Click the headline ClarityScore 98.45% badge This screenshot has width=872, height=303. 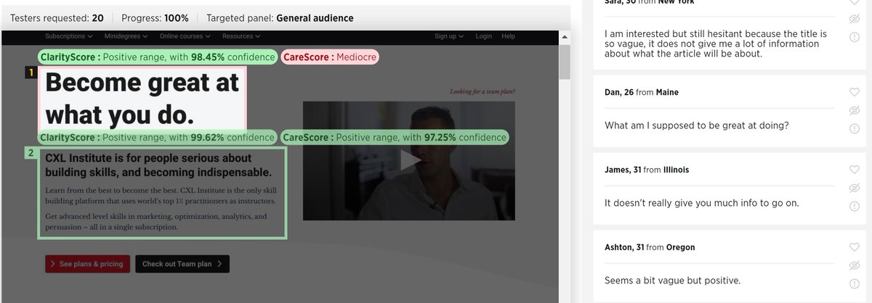point(158,57)
